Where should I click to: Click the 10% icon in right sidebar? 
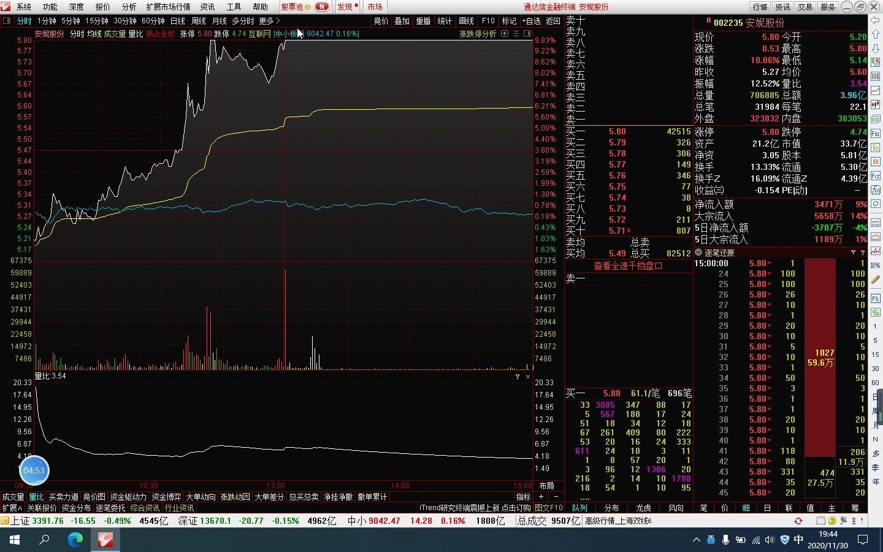click(875, 266)
